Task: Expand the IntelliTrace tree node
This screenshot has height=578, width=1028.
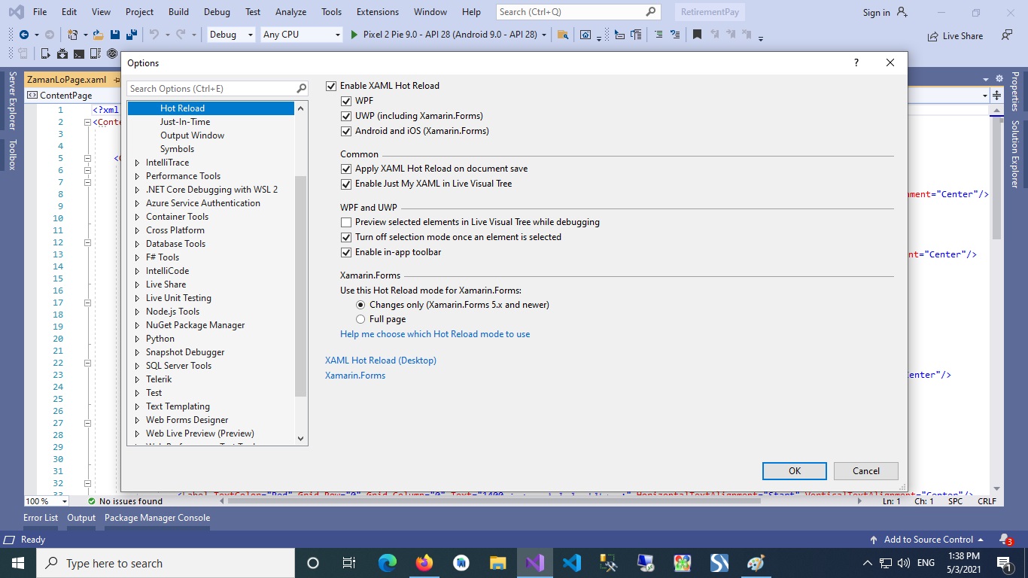Action: (x=137, y=163)
